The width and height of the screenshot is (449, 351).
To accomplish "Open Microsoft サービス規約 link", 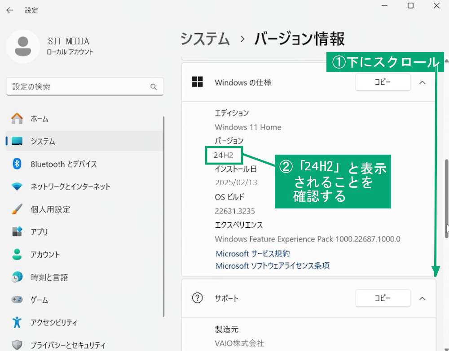I will 253,254.
